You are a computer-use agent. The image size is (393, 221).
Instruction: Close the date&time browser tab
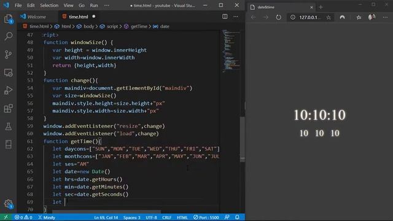click(x=311, y=7)
